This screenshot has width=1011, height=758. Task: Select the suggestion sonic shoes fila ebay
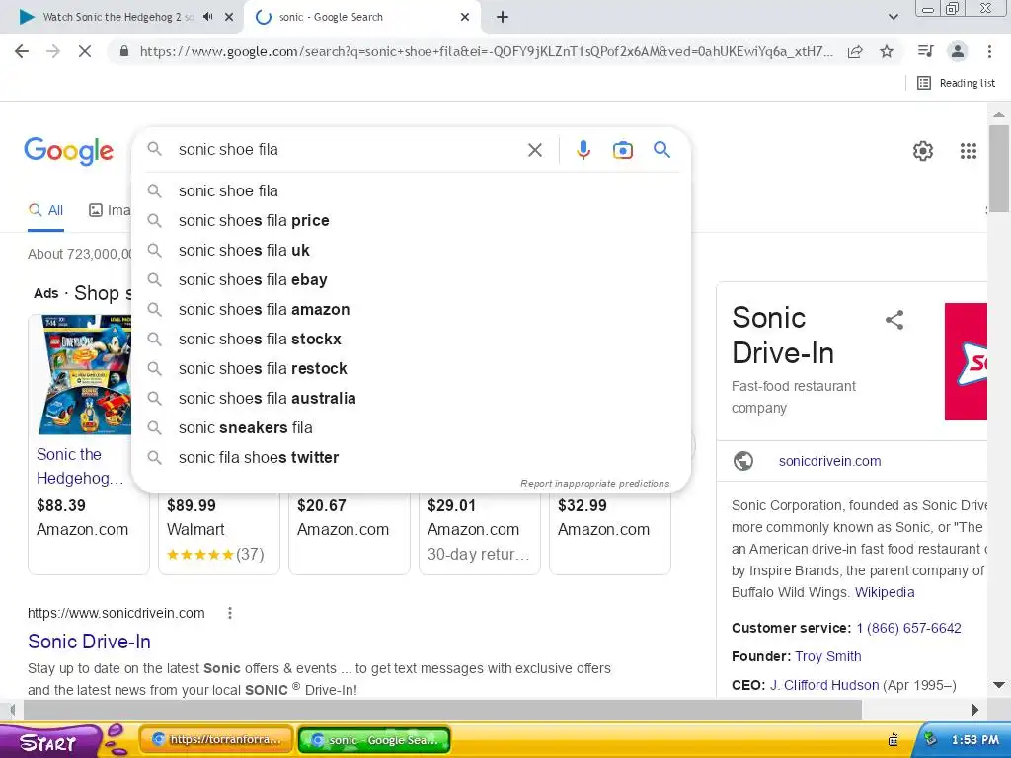point(412,279)
